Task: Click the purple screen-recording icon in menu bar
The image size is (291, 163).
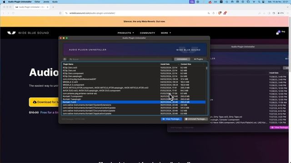Action: coord(192,2)
